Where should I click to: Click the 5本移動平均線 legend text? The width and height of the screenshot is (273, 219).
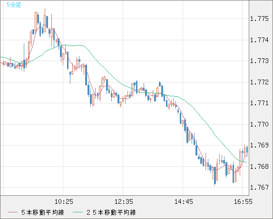coord(43,212)
